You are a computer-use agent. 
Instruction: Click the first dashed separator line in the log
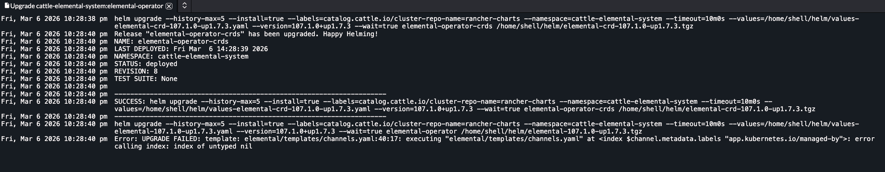coord(250,94)
